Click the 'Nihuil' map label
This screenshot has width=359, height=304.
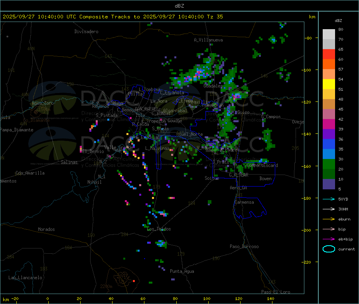point(95,182)
